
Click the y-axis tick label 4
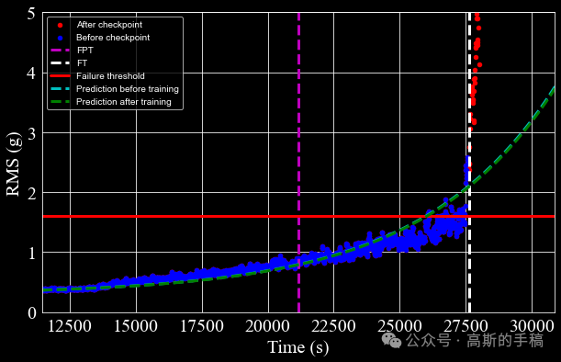(32, 74)
